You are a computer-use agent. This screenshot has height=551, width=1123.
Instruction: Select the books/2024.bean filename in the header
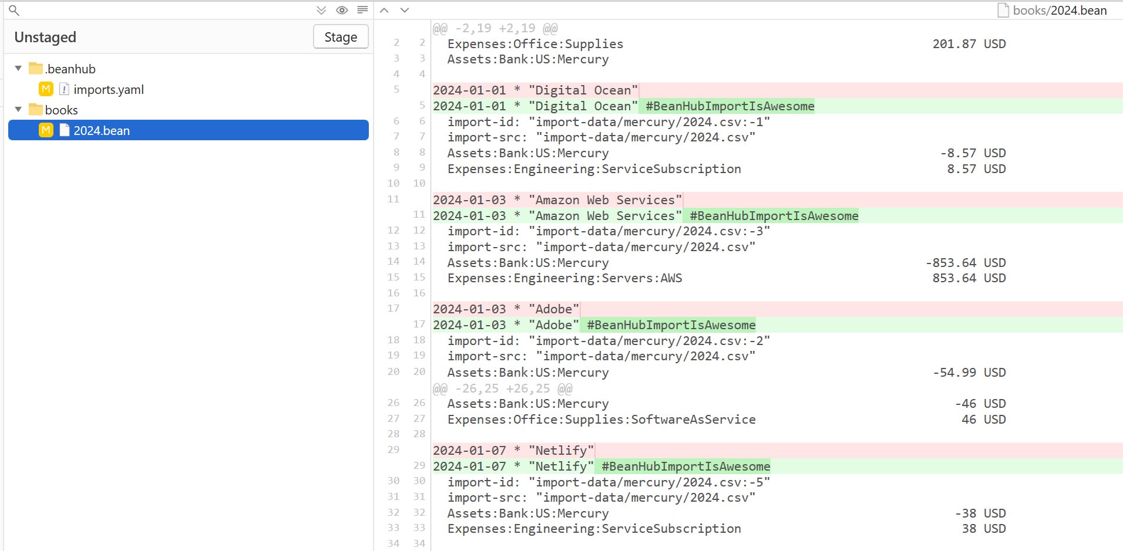tap(1060, 10)
